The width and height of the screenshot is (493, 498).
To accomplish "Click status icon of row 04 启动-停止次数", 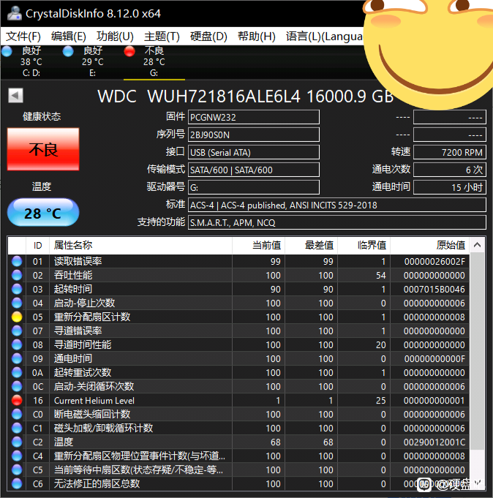I will click(17, 303).
